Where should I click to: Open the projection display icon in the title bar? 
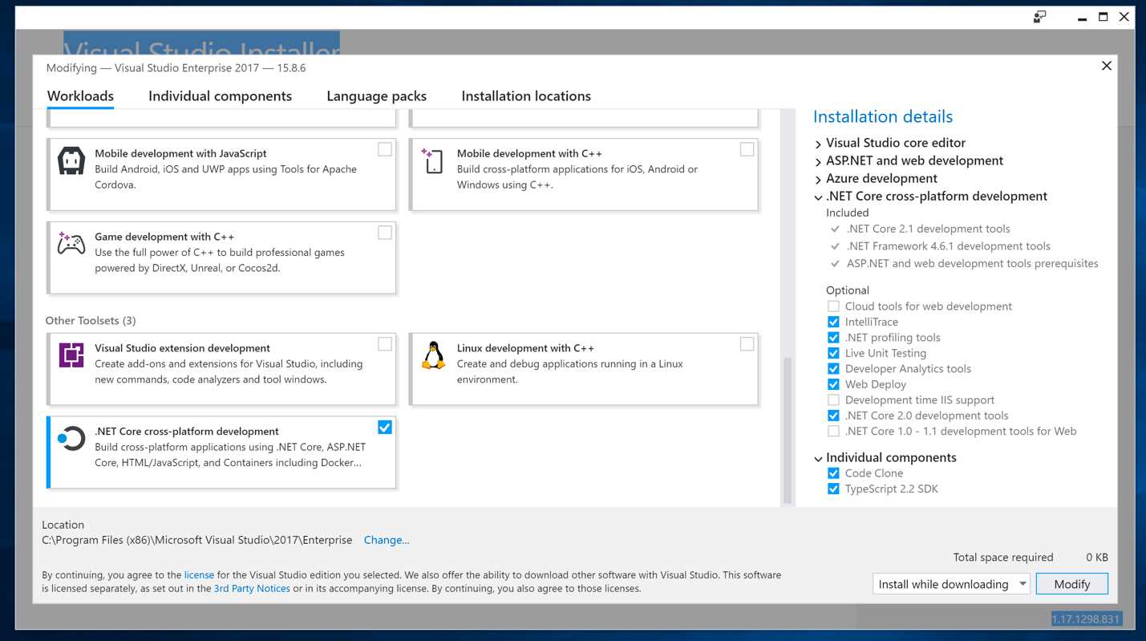(1039, 16)
